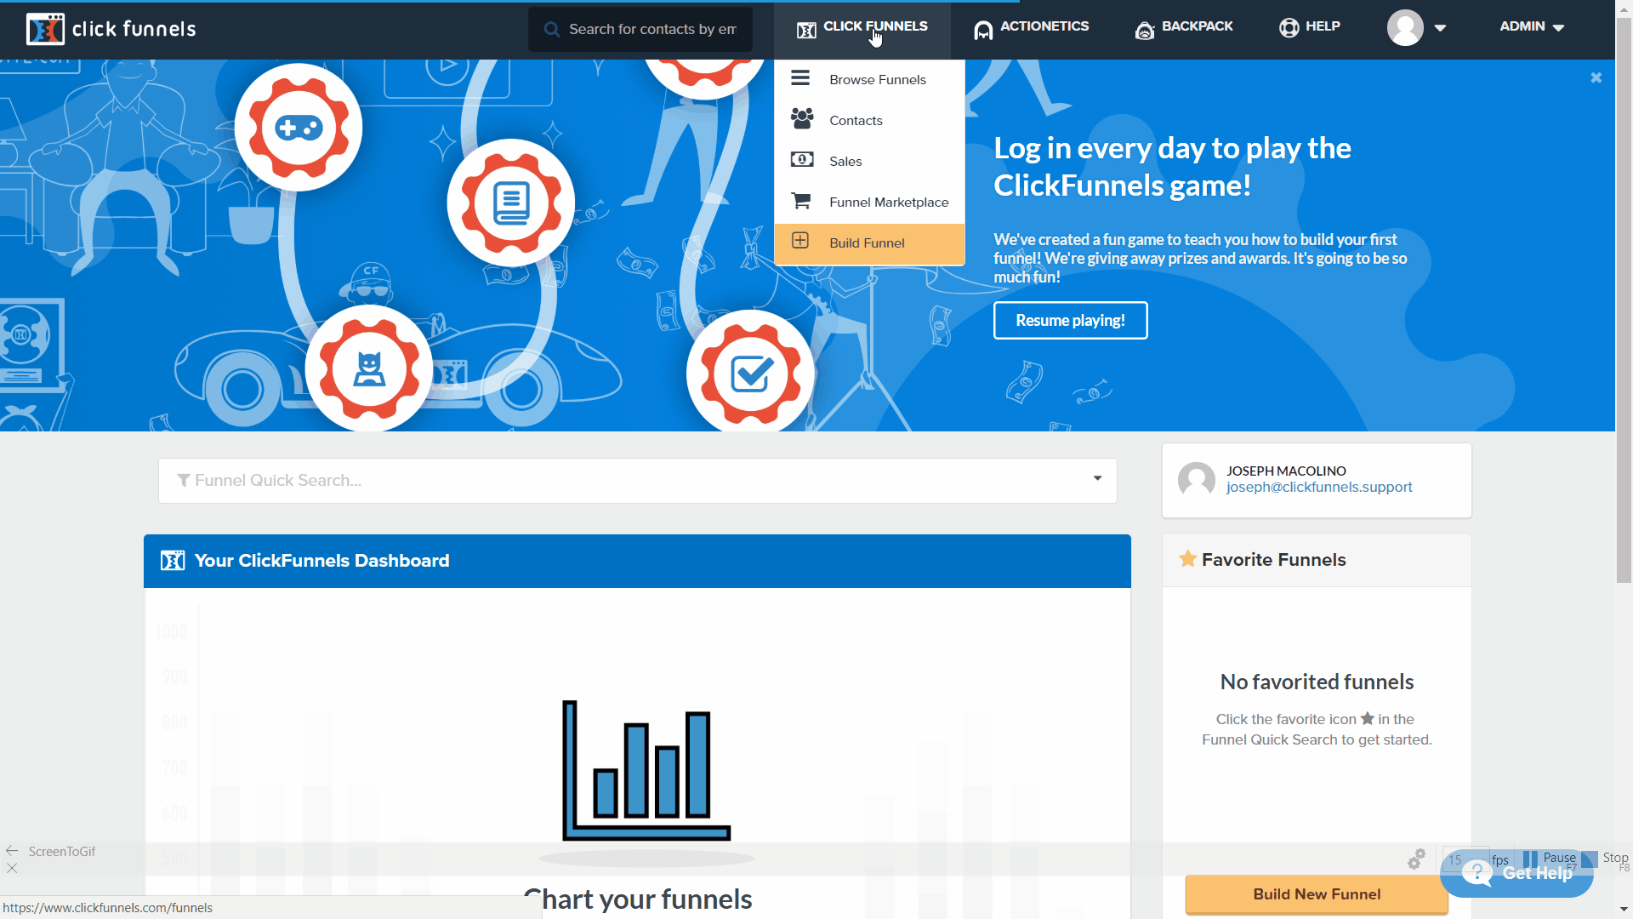Open joseph@clickfunnels.support email link

point(1318,488)
